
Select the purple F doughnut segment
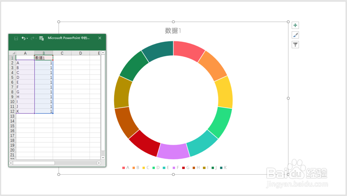click(173, 151)
